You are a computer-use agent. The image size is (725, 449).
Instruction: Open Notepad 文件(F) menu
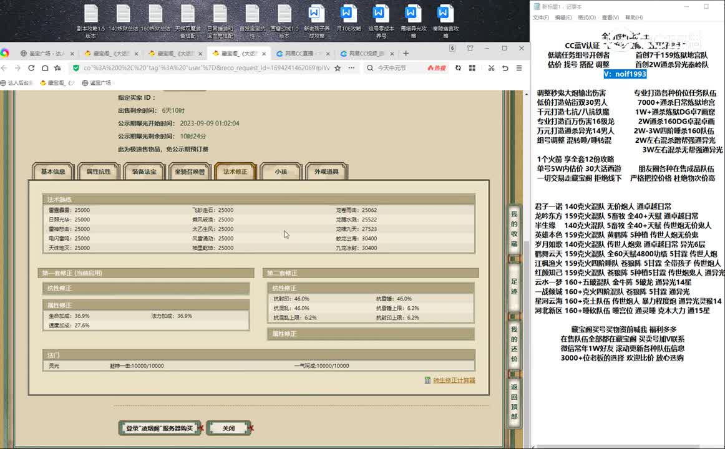click(x=540, y=17)
